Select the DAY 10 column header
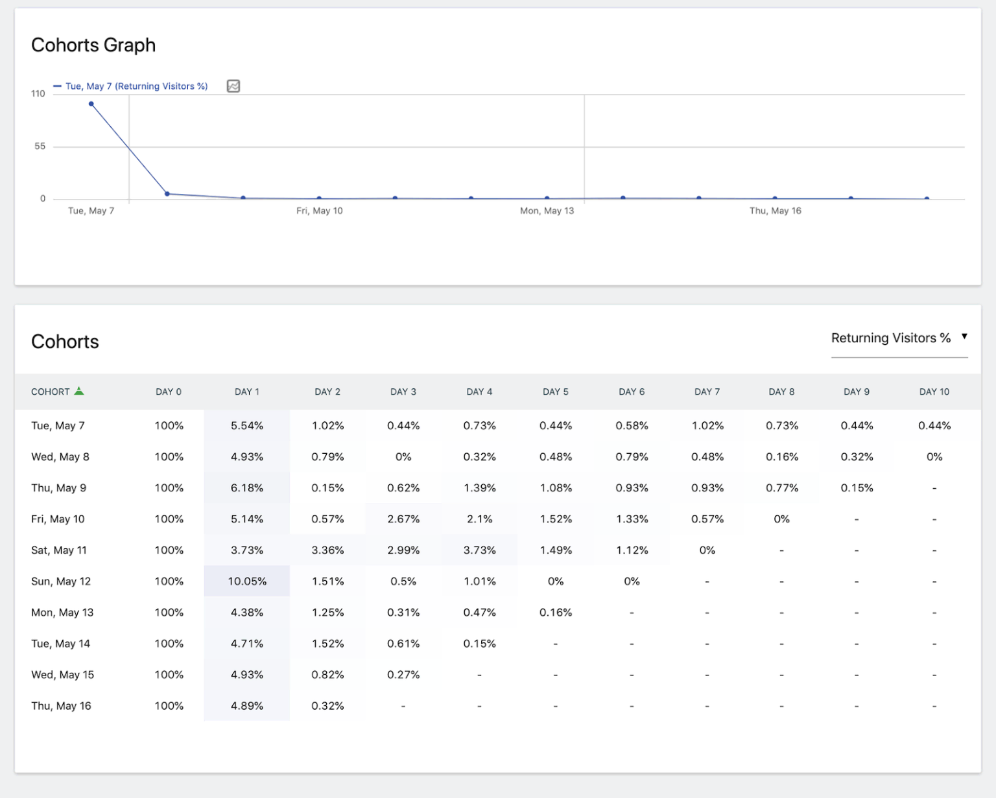Viewport: 996px width, 798px height. pos(934,392)
